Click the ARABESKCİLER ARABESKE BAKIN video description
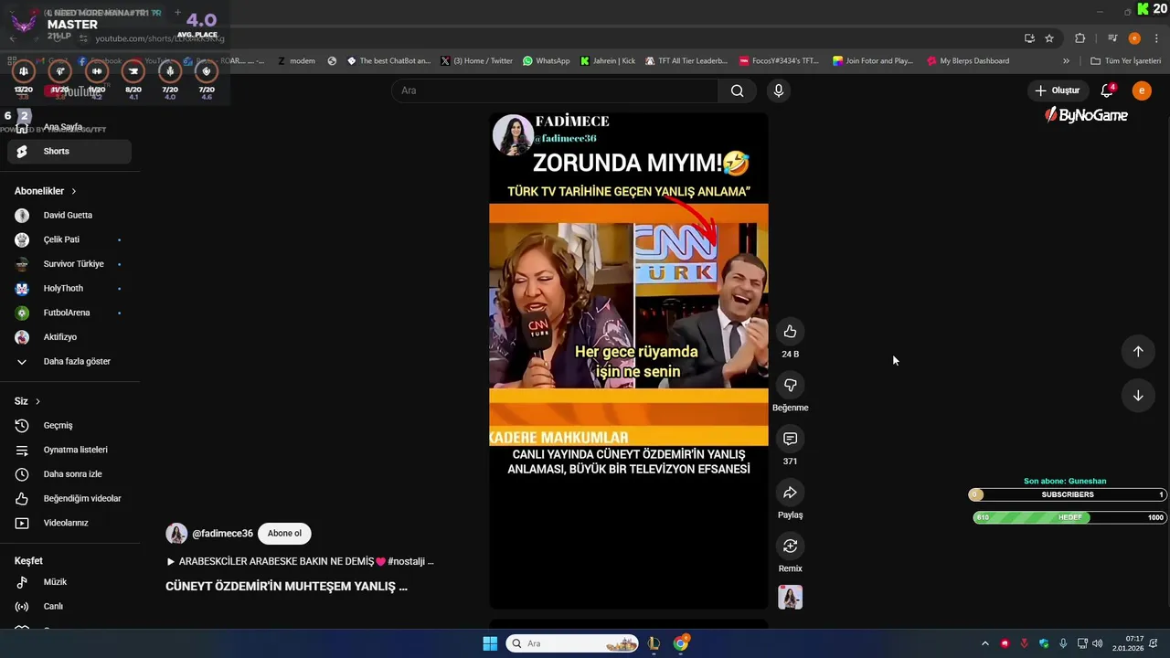 (x=300, y=561)
